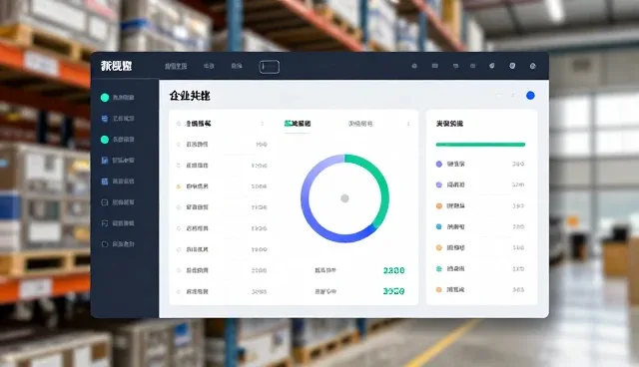Viewport: 639px width, 367px height.
Task: Click the large bold page heading
Action: click(190, 96)
